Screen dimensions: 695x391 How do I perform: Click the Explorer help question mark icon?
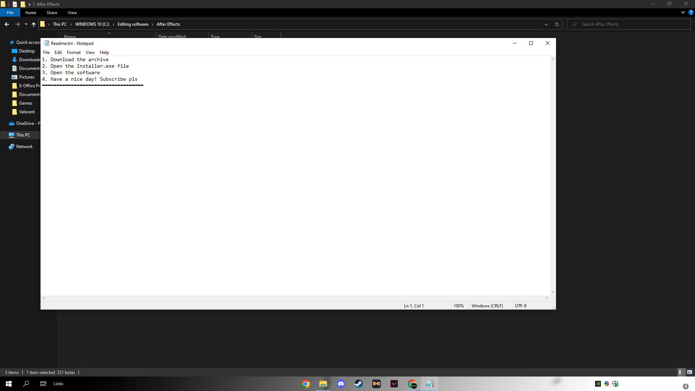click(691, 12)
